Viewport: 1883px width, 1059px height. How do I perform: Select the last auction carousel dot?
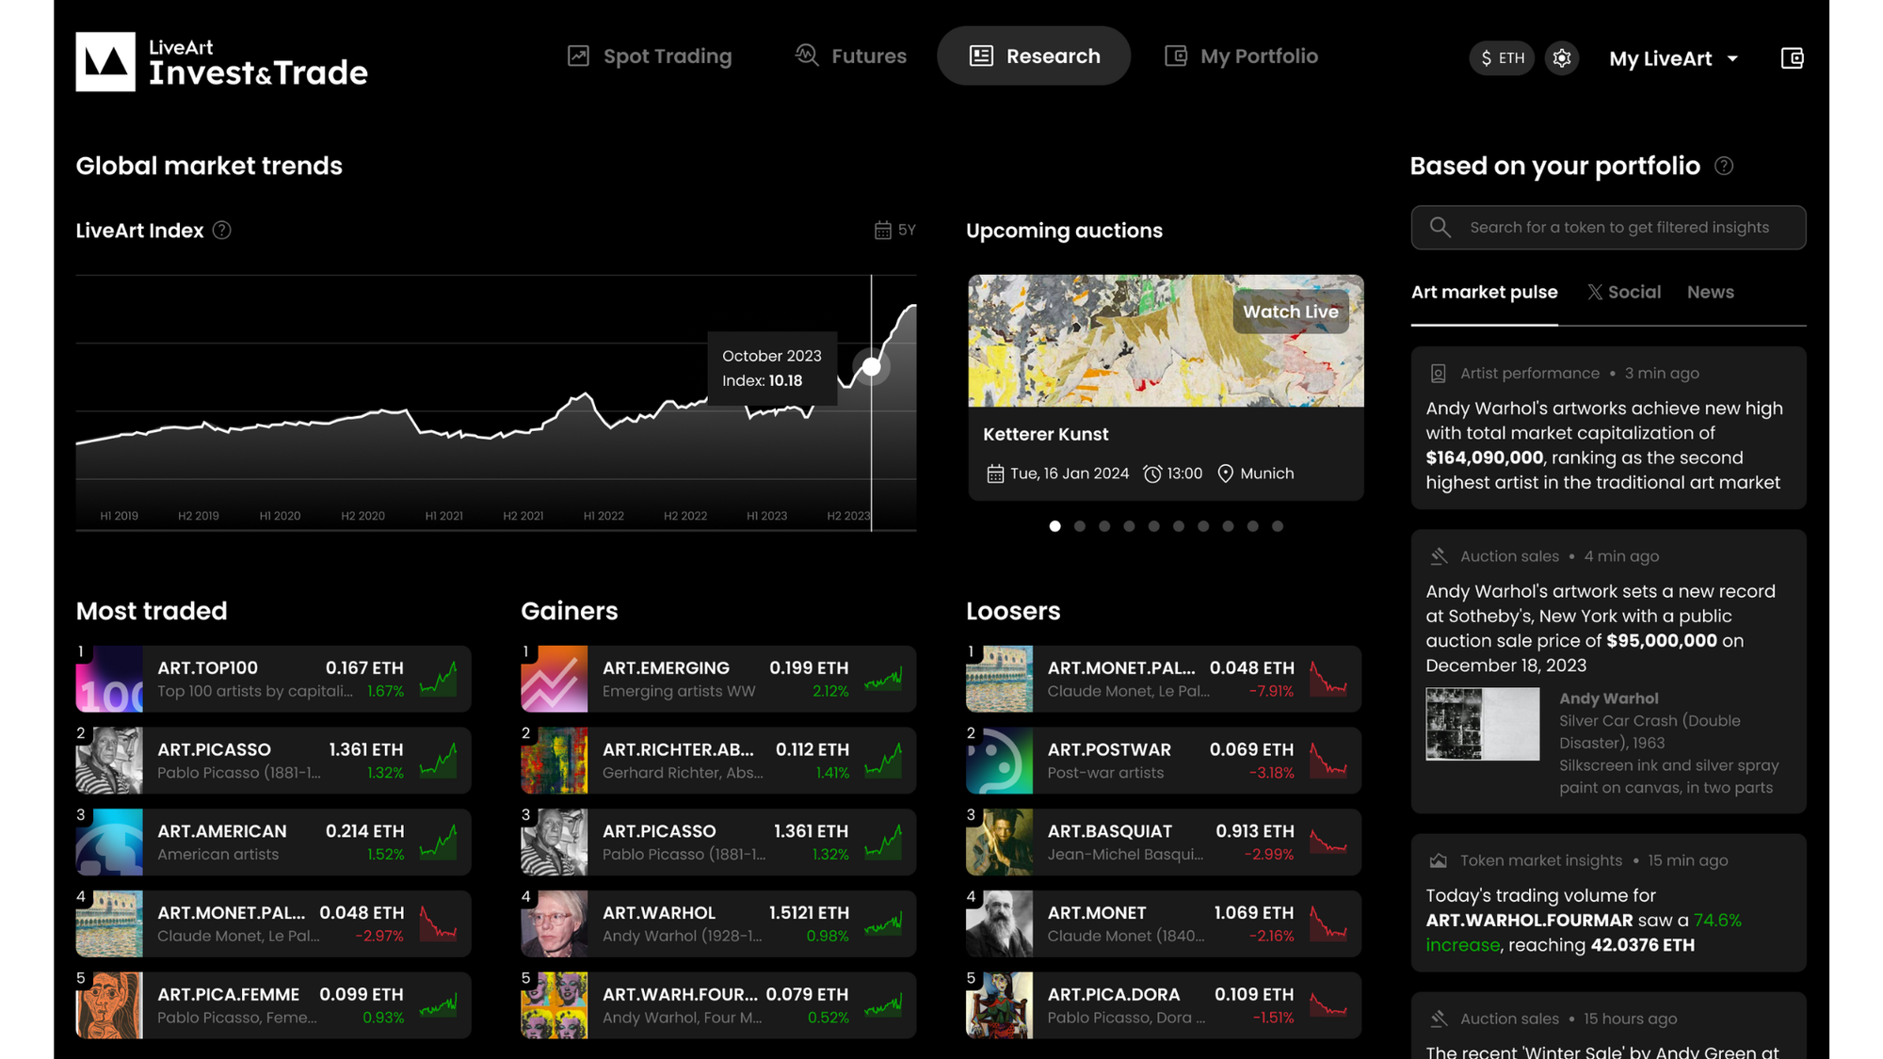(1278, 526)
